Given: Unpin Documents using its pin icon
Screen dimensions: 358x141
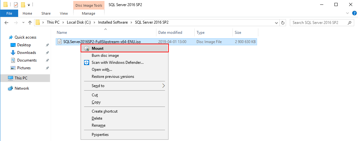Looking at the screenshot, I should 47,60.
